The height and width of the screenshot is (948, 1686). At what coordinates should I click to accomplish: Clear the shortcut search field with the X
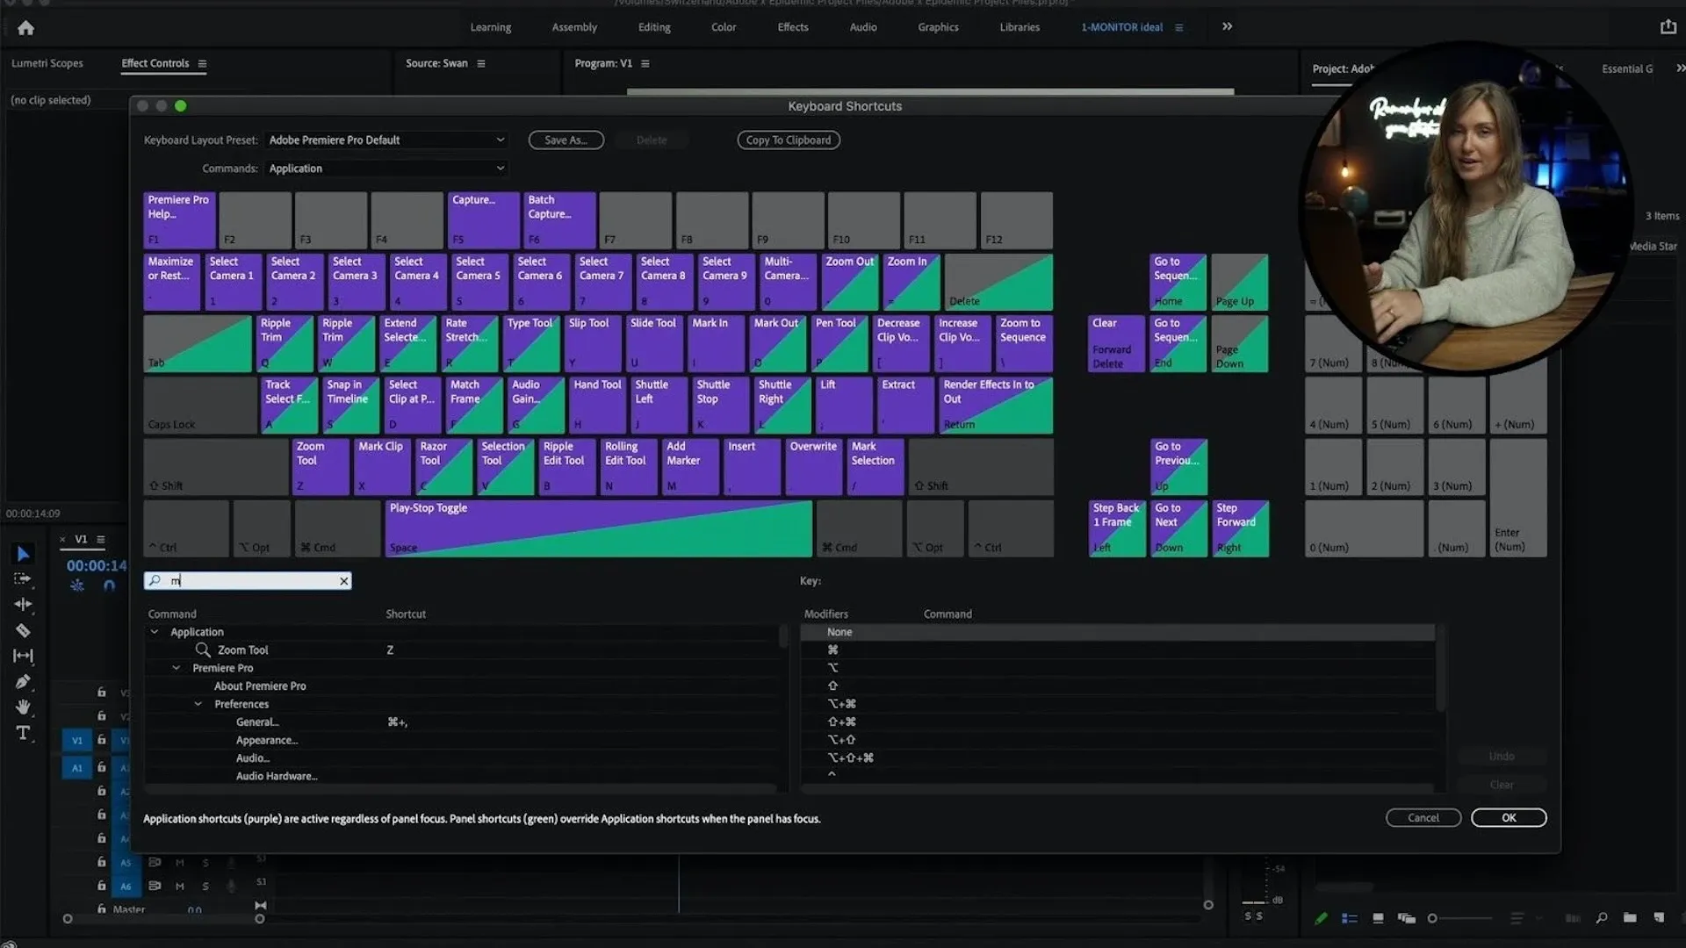[x=343, y=580]
